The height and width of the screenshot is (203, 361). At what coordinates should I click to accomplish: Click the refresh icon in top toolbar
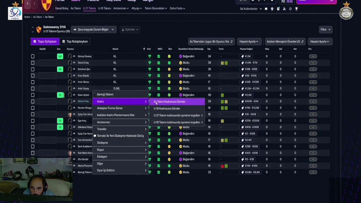(290, 9)
